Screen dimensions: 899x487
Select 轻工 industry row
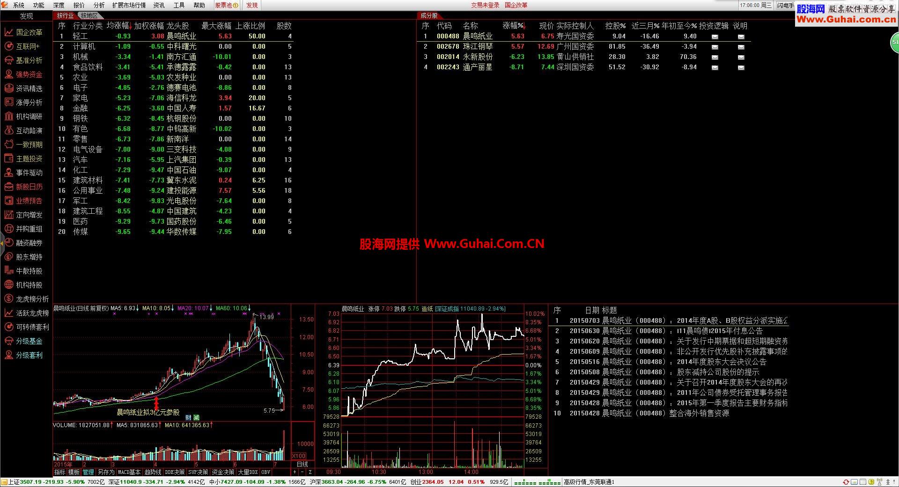(174, 36)
